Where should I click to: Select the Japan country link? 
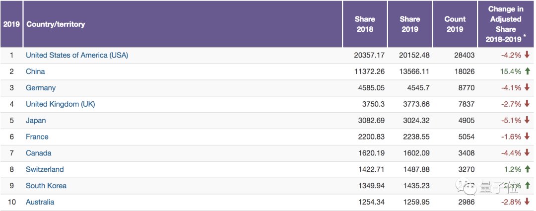coord(36,120)
